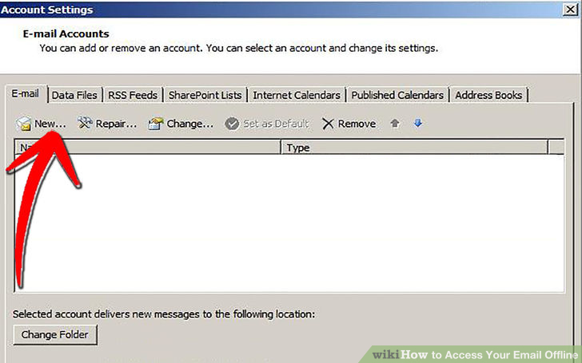Click the Set as Default checkmark icon
The height and width of the screenshot is (363, 582).
tap(232, 124)
